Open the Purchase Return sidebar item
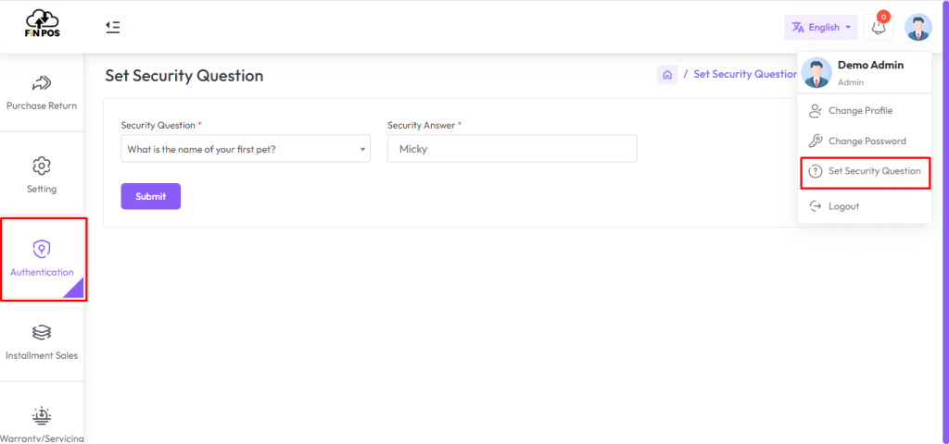Image resolution: width=949 pixels, height=444 pixels. pyautogui.click(x=42, y=92)
